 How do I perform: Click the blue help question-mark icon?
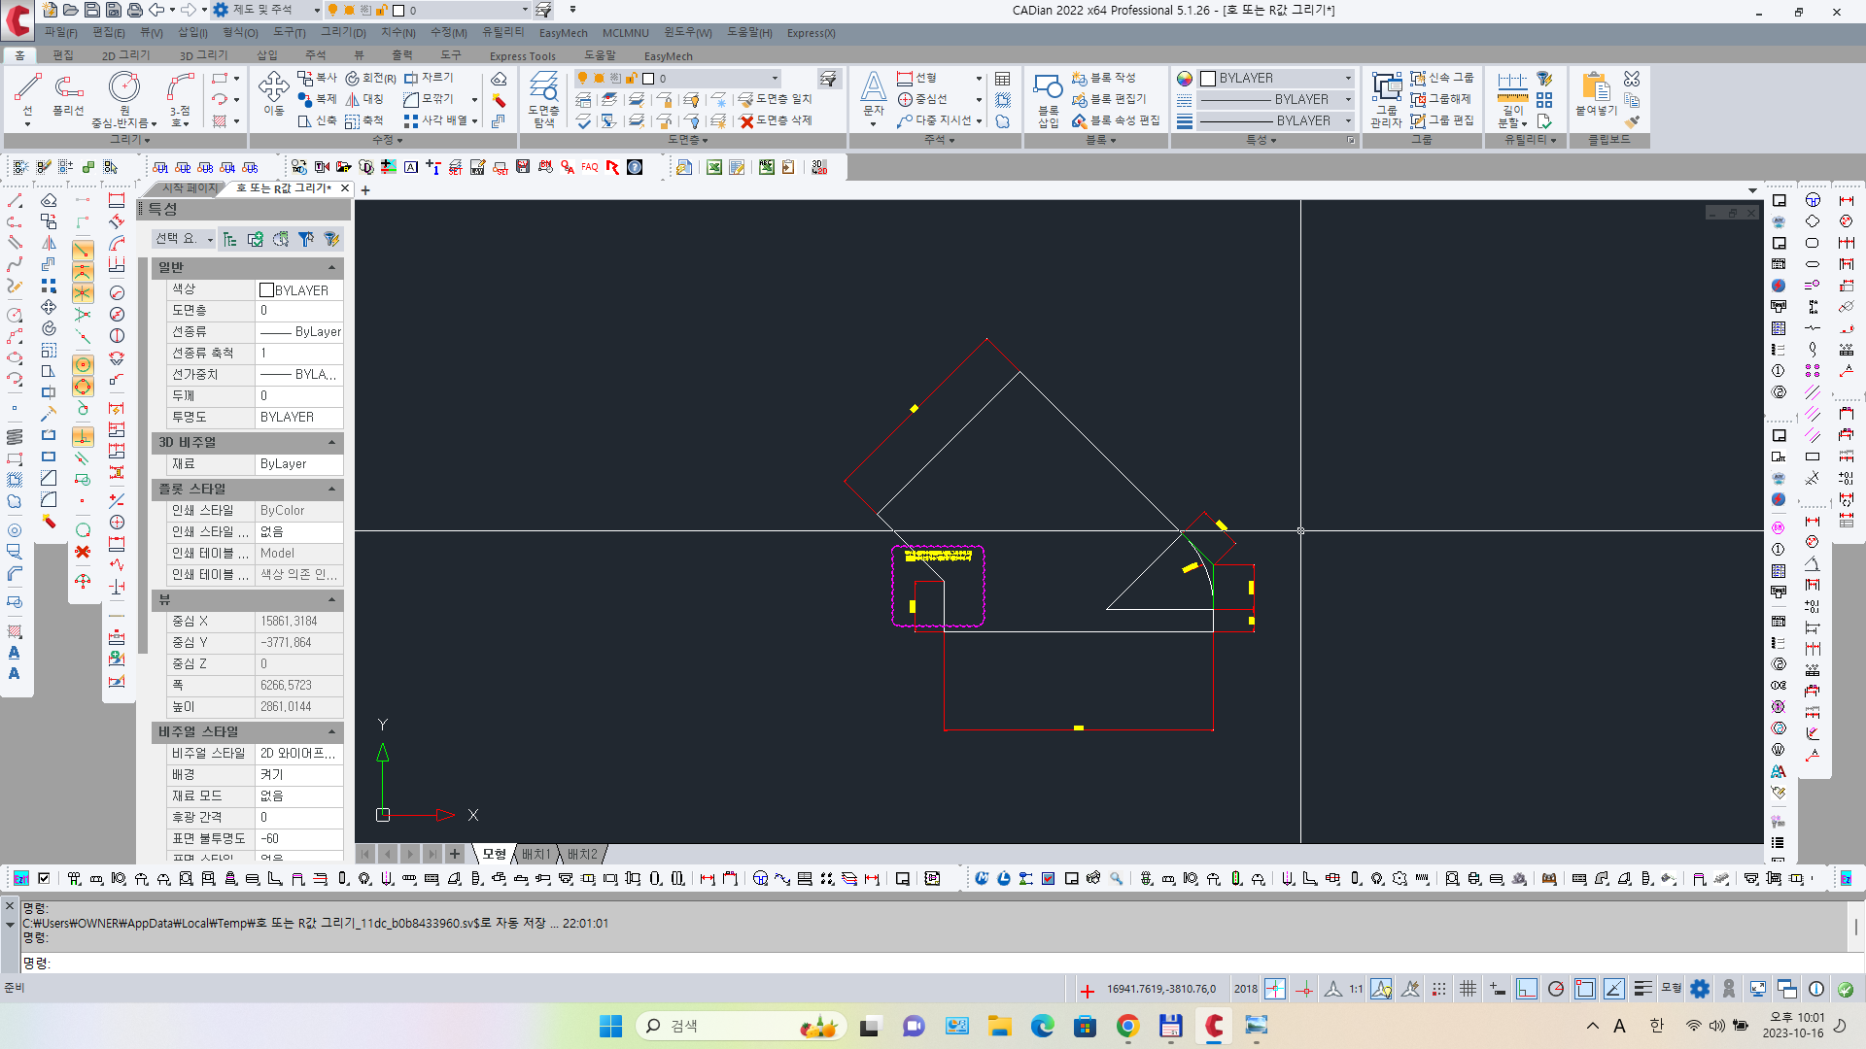[635, 167]
